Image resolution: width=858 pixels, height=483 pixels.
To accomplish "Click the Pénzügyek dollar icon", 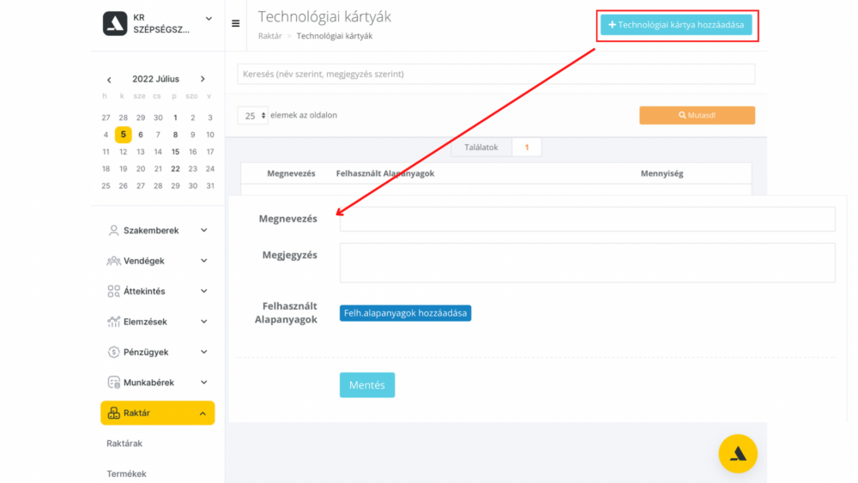I will coord(113,352).
